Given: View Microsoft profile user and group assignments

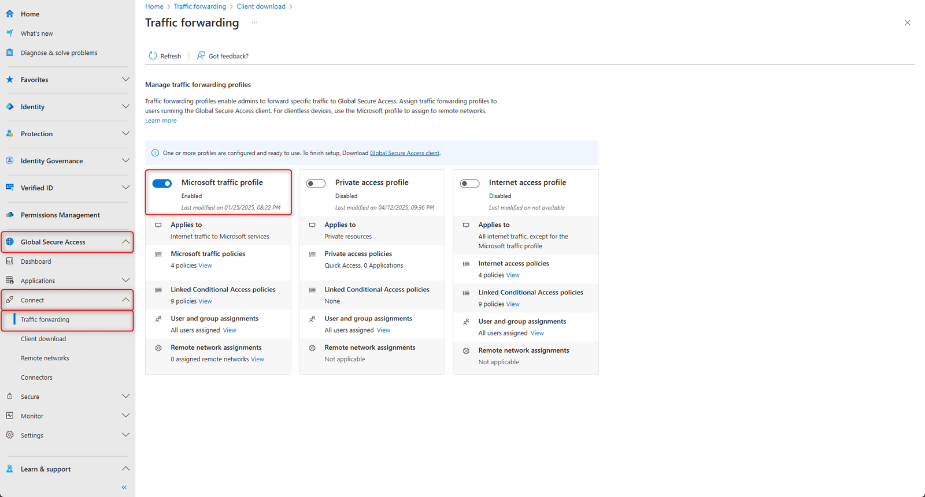Looking at the screenshot, I should coord(230,330).
